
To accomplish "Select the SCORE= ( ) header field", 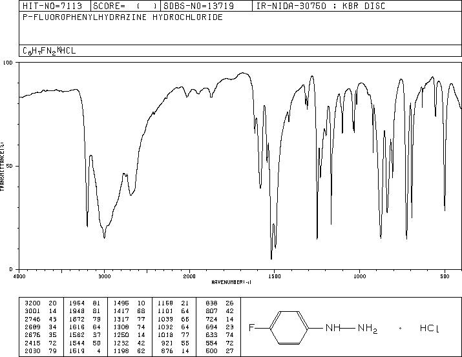I will click(x=126, y=6).
